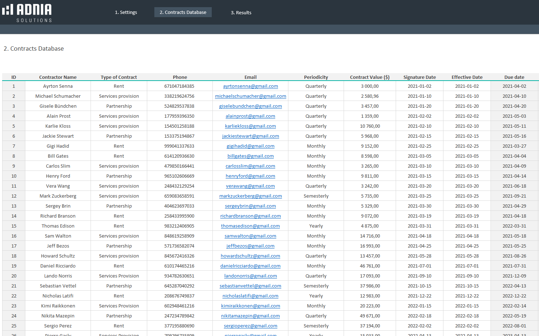Screen dimensions: 539x336
Task: Select Gisele Bündchen's Partnership contract type cell
Action: (119, 106)
